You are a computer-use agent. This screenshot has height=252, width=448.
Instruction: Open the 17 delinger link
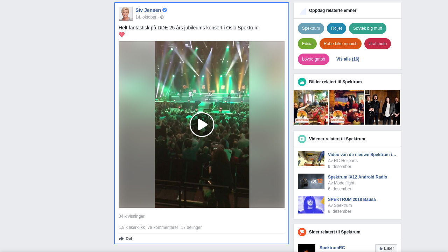pyautogui.click(x=191, y=227)
